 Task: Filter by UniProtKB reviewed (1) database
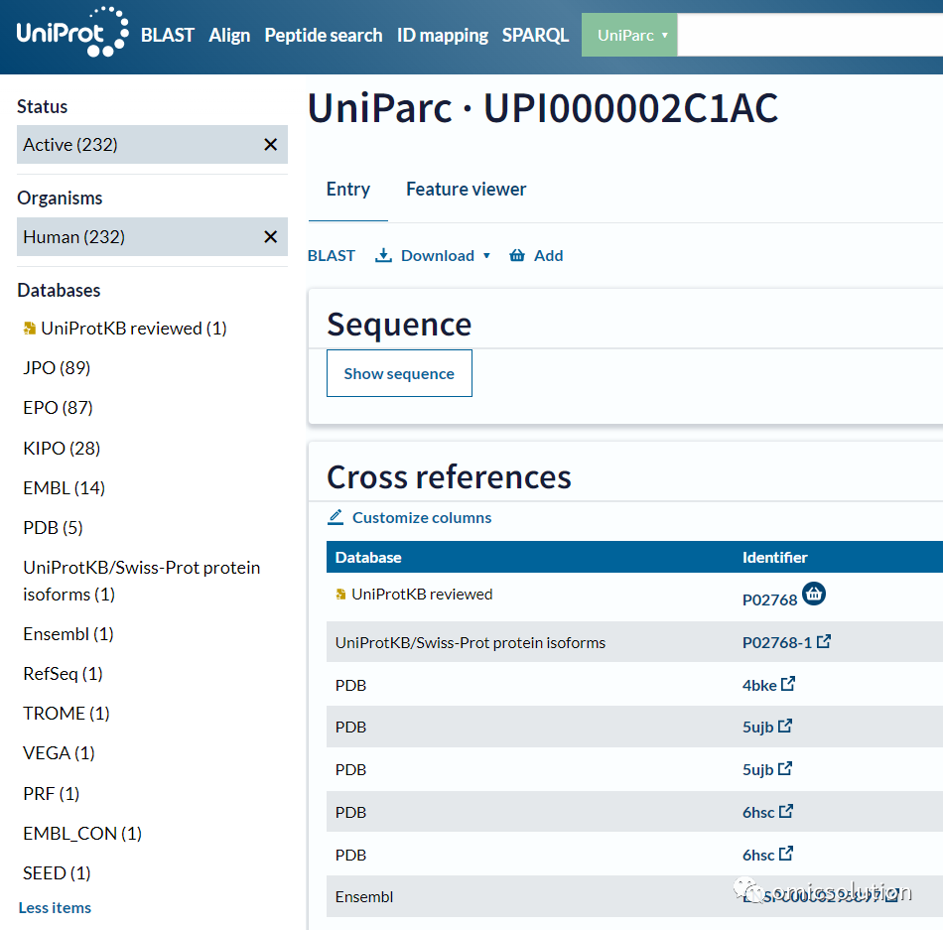124,329
